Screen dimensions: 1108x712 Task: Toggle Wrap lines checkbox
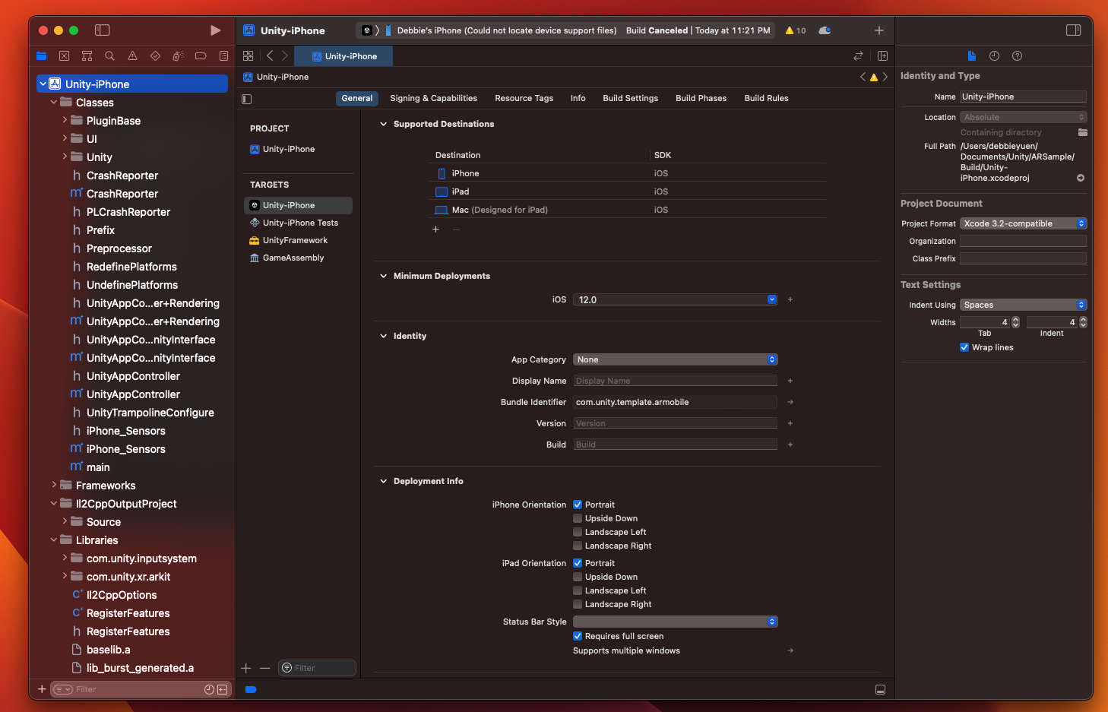pyautogui.click(x=964, y=347)
